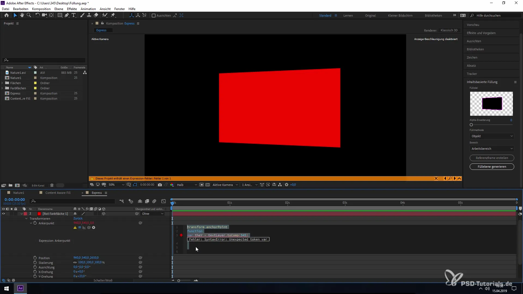Collapse the Transformieren group
Screen dimensions: 523x294
point(26,219)
